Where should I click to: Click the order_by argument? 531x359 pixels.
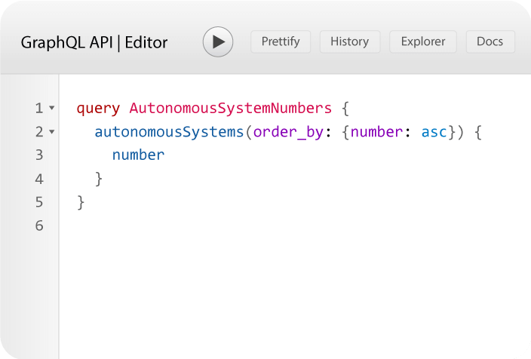click(x=288, y=132)
